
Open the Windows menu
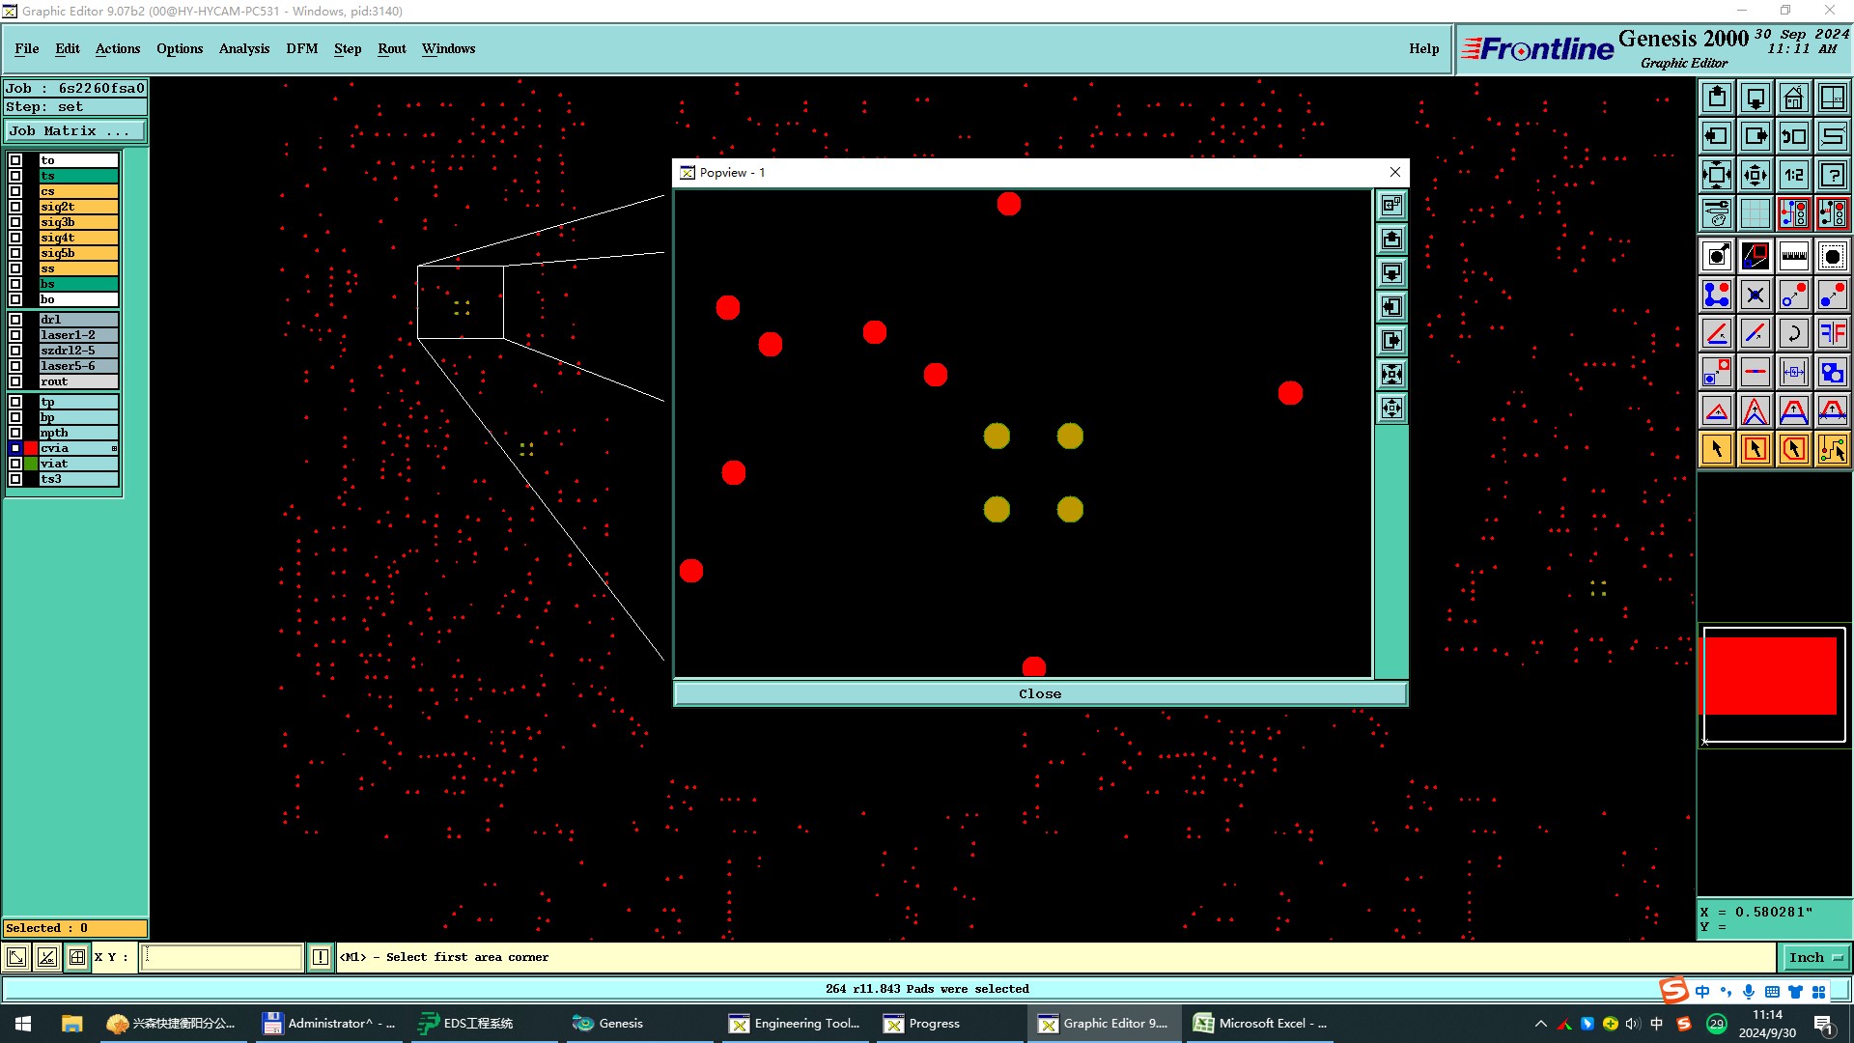448,48
